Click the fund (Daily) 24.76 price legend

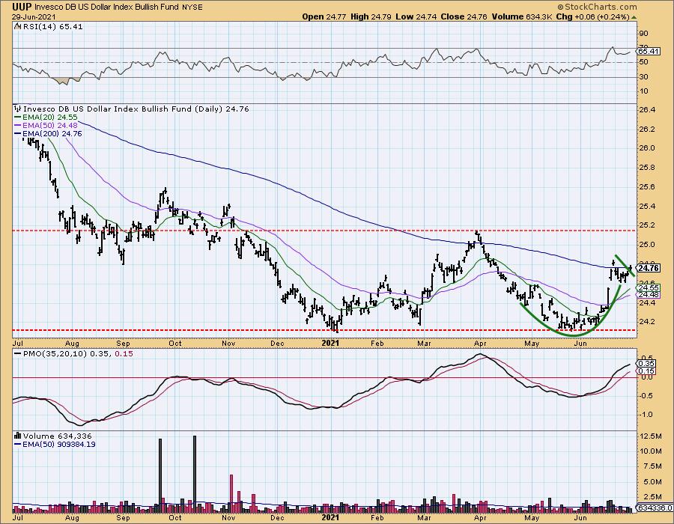pos(136,109)
